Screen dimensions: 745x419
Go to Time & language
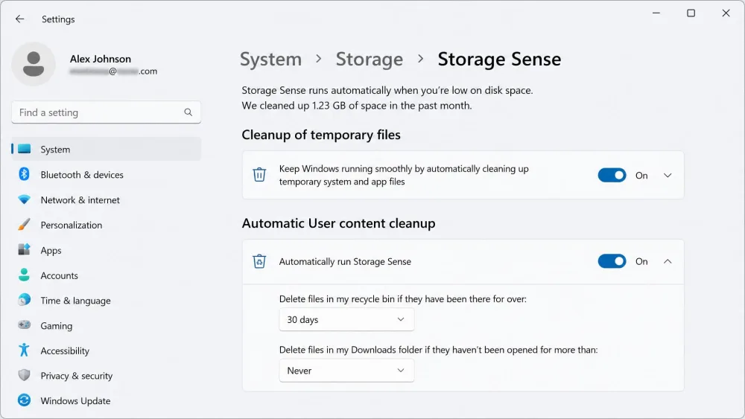coord(106,300)
